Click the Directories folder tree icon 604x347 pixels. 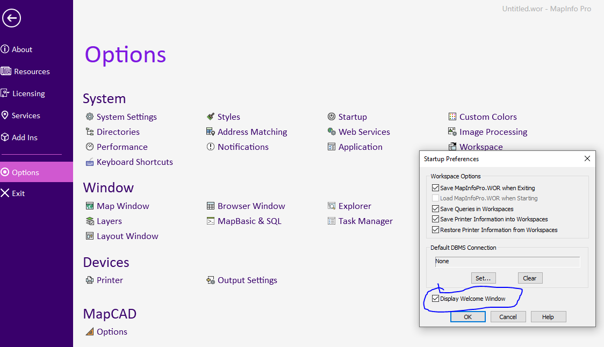tap(90, 132)
